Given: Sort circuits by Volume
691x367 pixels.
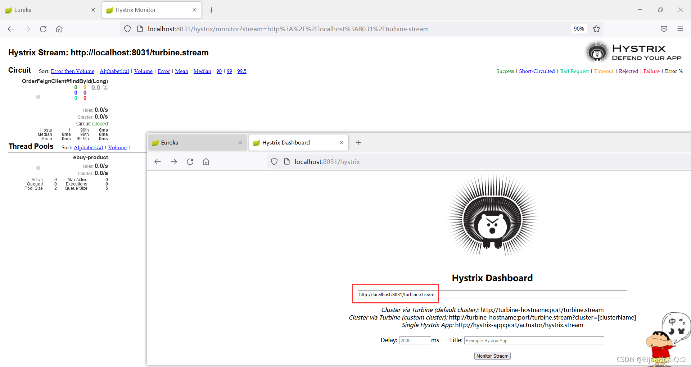Looking at the screenshot, I should pyautogui.click(x=143, y=71).
